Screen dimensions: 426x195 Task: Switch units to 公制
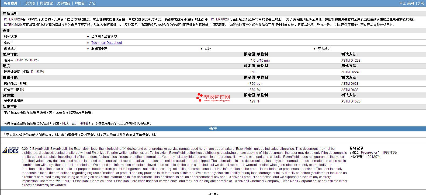click(x=421, y=3)
